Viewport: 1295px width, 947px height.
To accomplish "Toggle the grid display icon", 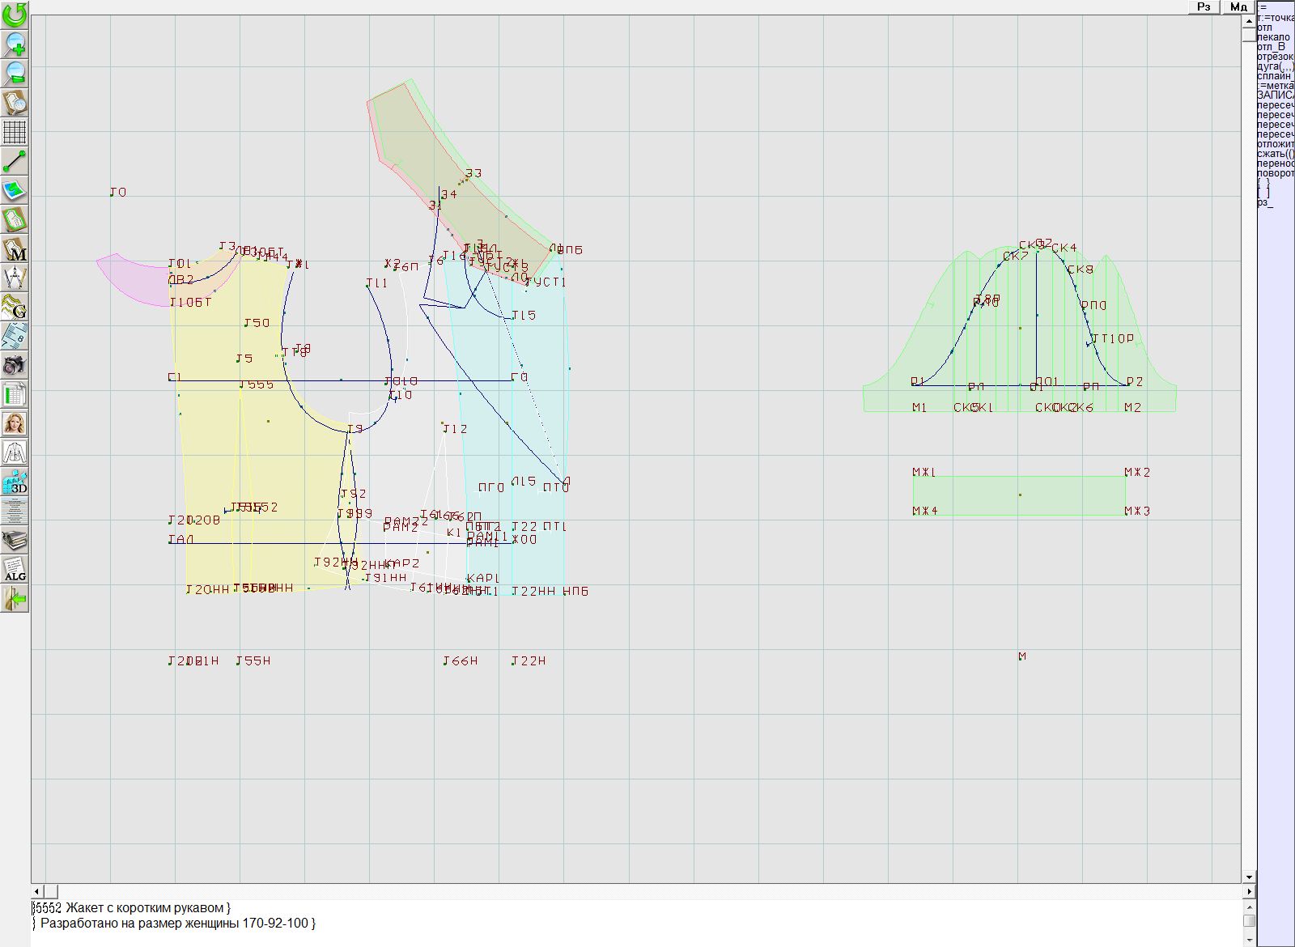I will click(x=15, y=131).
